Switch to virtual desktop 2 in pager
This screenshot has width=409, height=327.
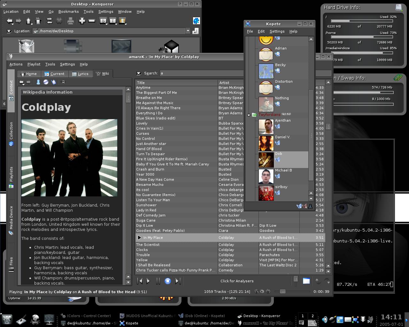pyautogui.click(x=313, y=316)
